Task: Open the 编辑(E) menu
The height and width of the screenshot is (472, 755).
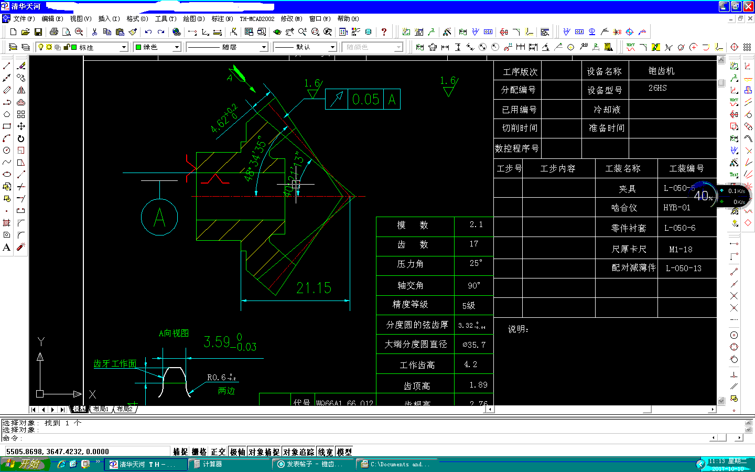Action: [52, 18]
